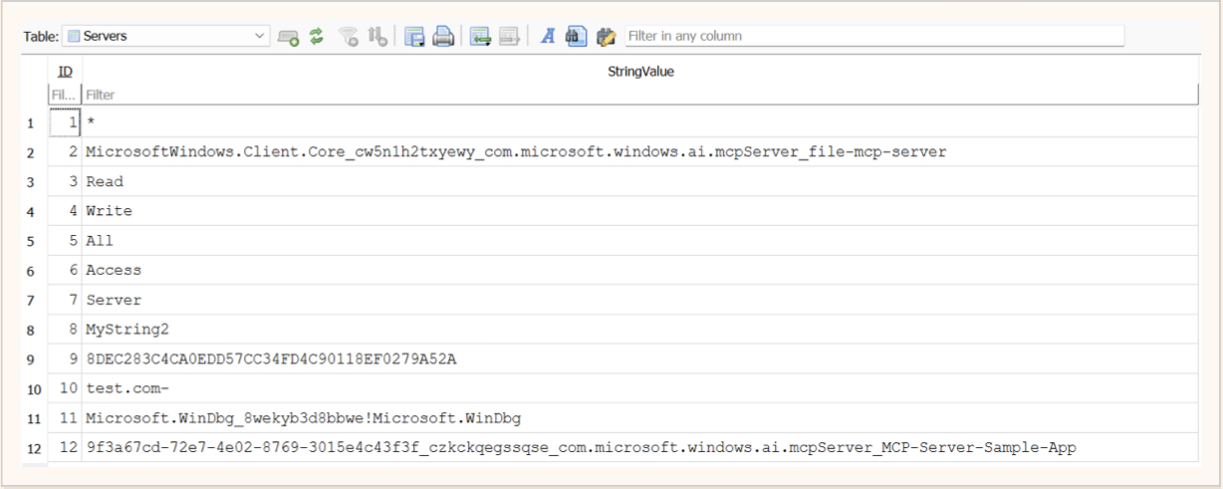Open find in table with the binoculars icon
The image size is (1223, 489).
[x=576, y=37]
